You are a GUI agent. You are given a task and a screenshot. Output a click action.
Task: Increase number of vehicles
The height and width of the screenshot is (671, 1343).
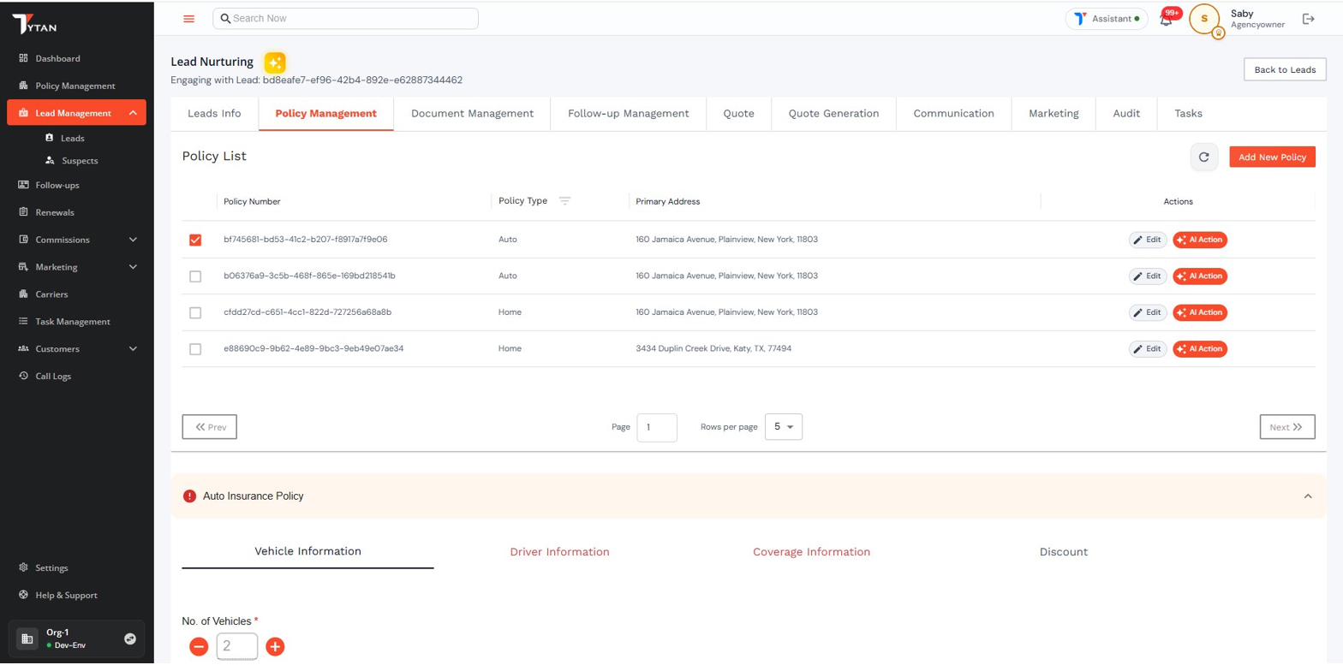(x=275, y=647)
